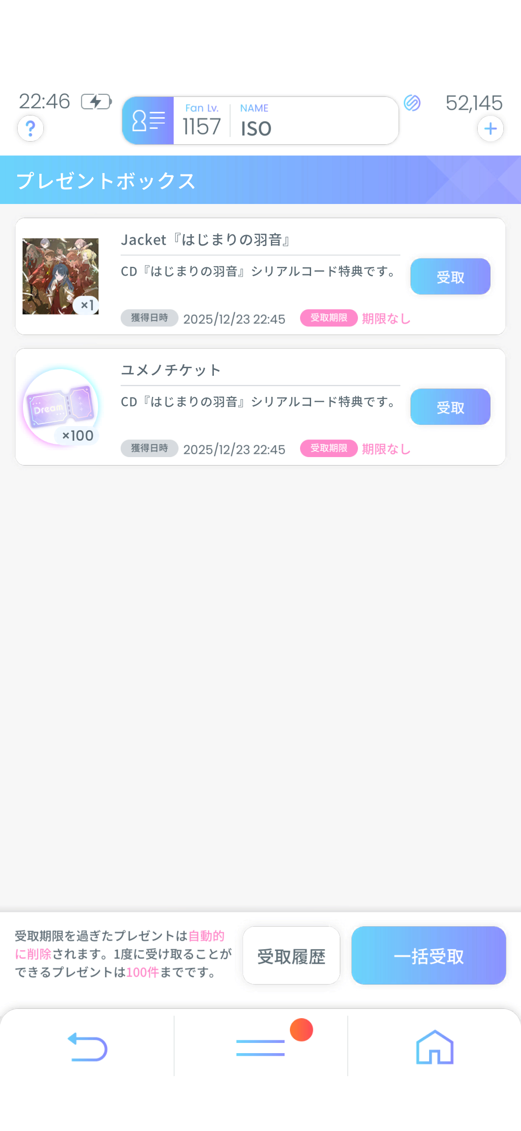Tap the 52,145 currency balance
The width and height of the screenshot is (521, 1131).
click(x=474, y=103)
